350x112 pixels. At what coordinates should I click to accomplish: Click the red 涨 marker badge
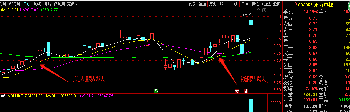[x=246, y=91]
